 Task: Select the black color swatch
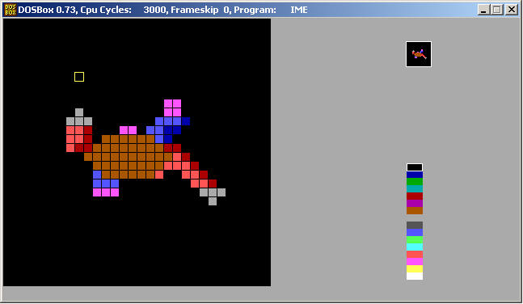pos(415,167)
